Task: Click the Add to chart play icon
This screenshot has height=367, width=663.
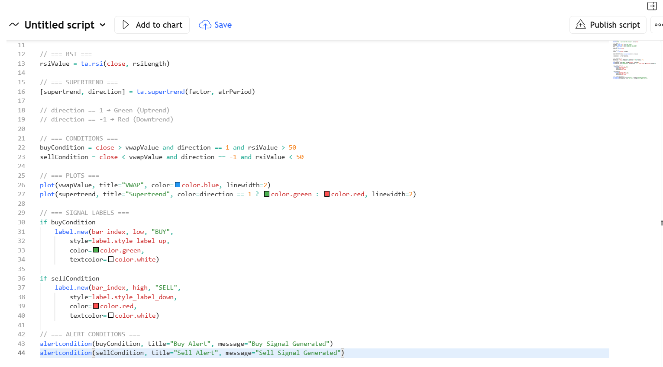Action: click(x=126, y=25)
